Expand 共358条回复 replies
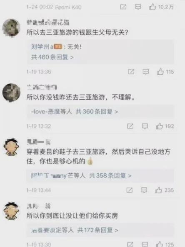Viewport: 185px width, 247px height. click(110, 175)
